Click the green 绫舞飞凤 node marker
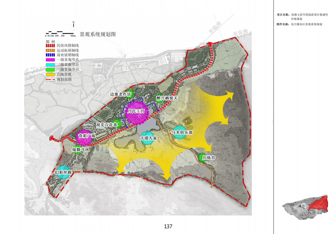This screenshot has width=334, height=234. (x=77, y=150)
